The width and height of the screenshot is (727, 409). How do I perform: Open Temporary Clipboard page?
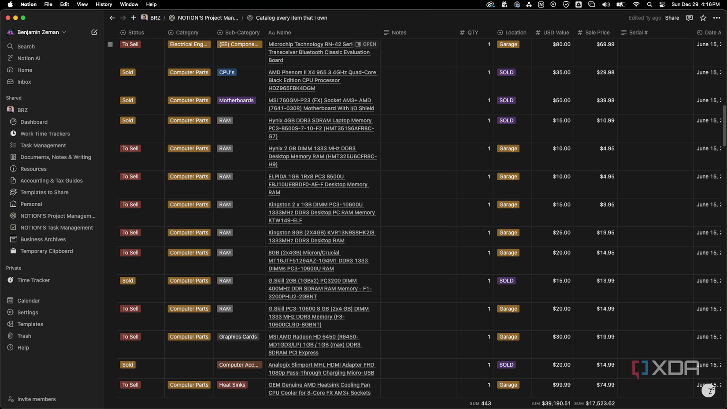pos(46,251)
